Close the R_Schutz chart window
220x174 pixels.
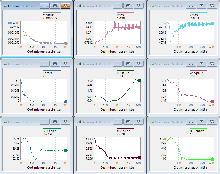click(x=212, y=122)
